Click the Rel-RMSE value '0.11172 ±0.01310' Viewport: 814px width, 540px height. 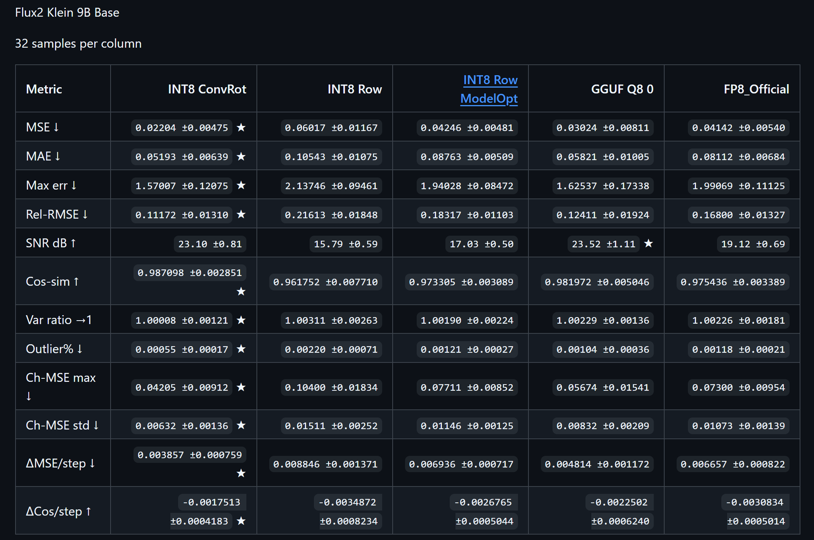coord(182,215)
